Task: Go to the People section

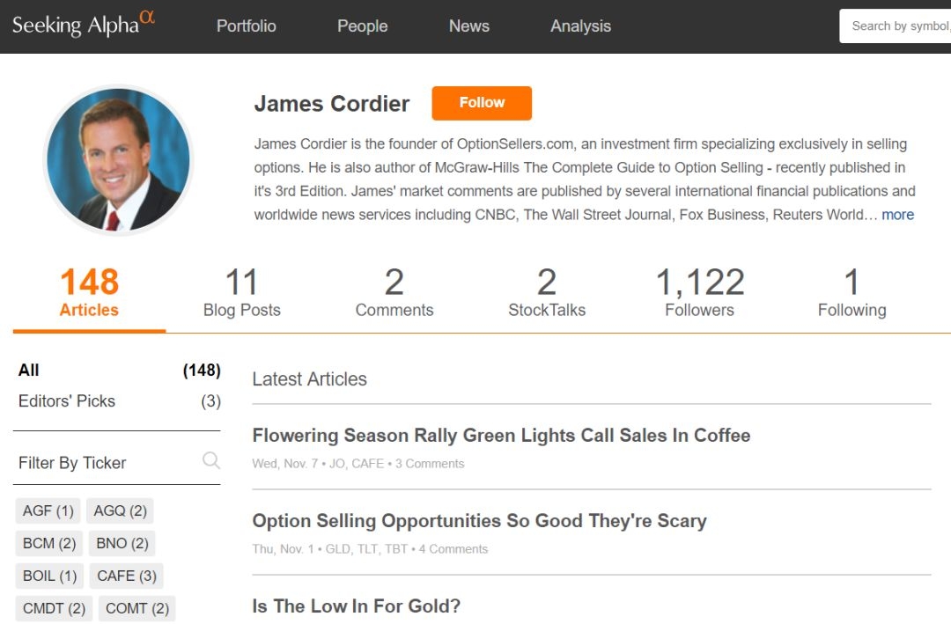Action: (362, 26)
